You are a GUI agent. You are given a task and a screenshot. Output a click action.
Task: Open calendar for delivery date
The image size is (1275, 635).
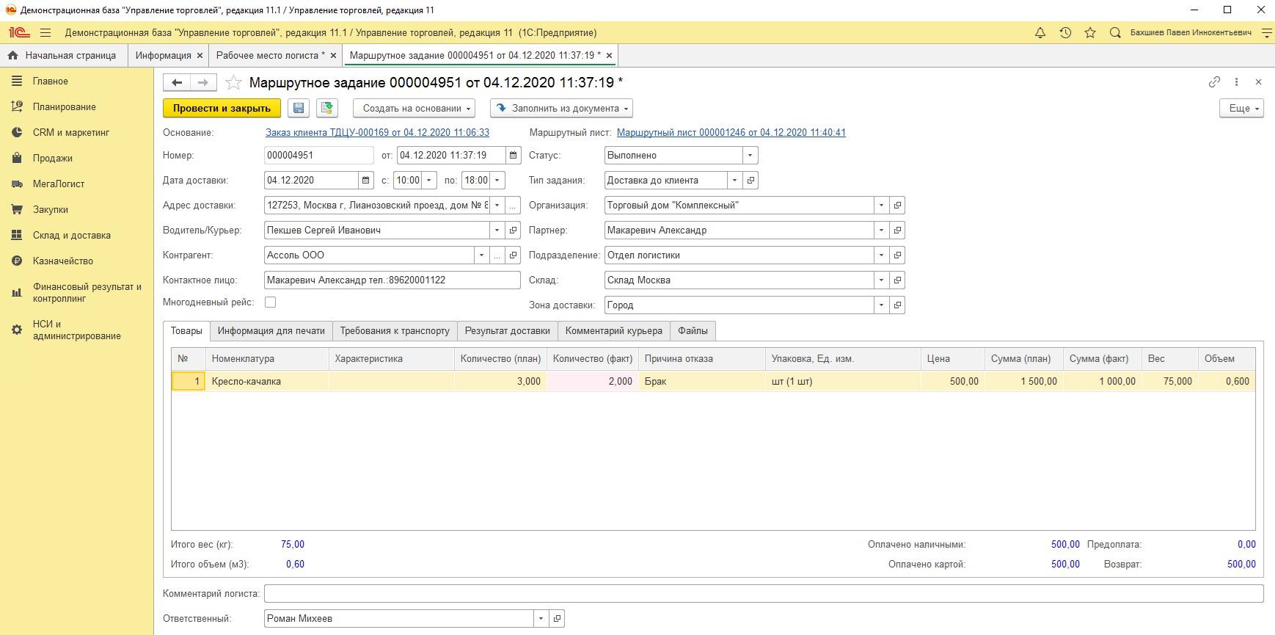[x=365, y=181]
